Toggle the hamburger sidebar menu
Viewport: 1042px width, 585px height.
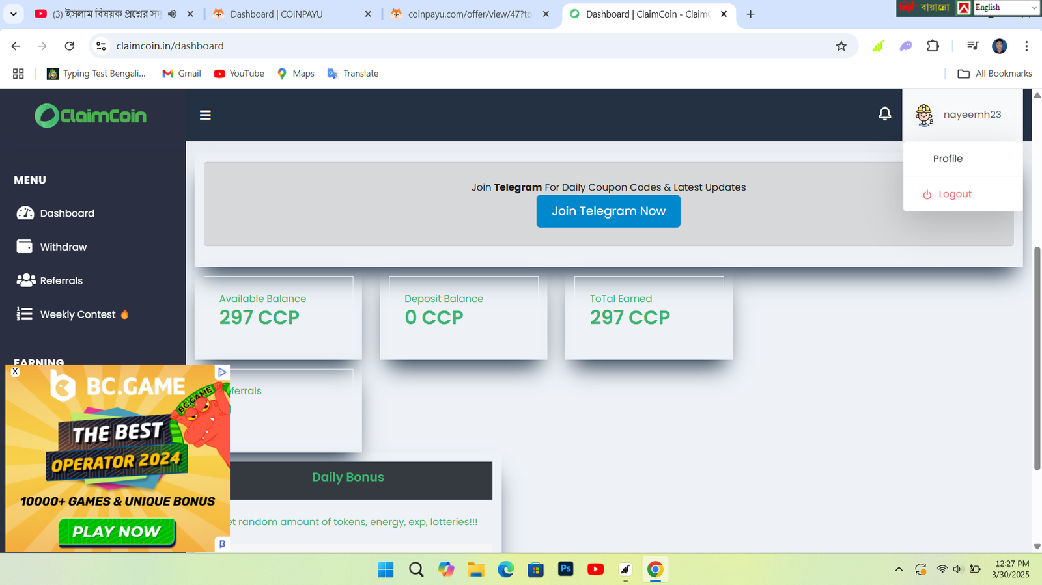205,115
